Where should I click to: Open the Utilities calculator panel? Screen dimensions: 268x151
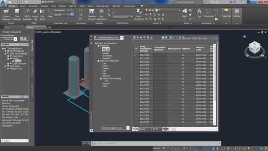pyautogui.click(x=237, y=13)
